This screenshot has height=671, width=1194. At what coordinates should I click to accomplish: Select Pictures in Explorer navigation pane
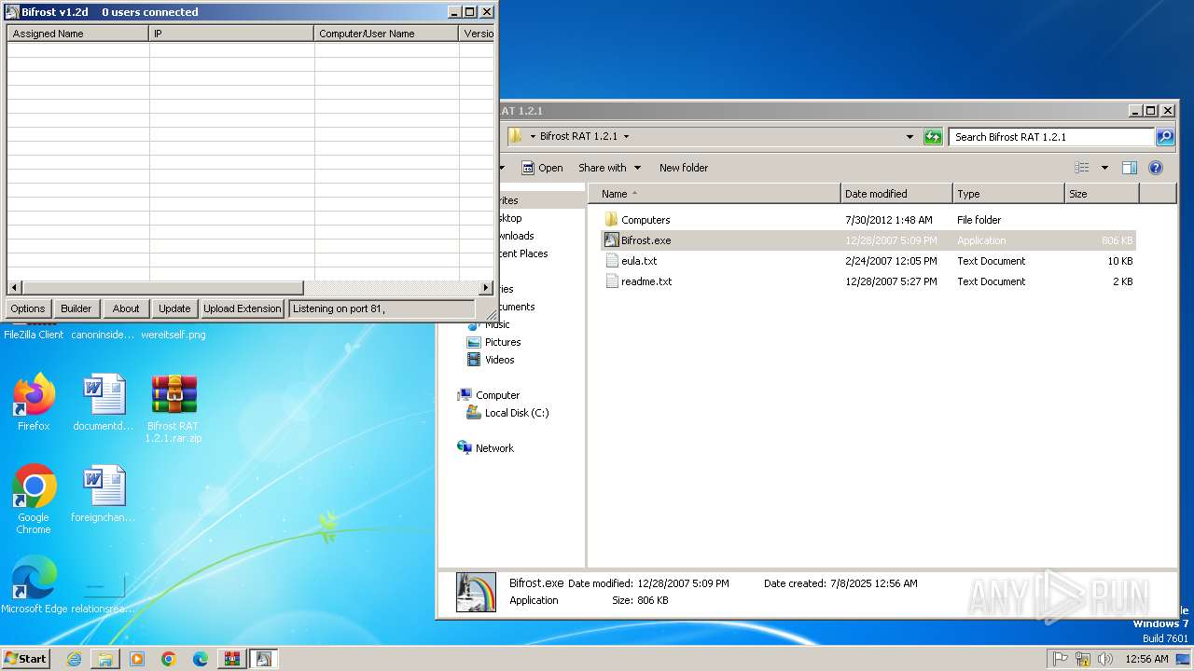tap(503, 342)
